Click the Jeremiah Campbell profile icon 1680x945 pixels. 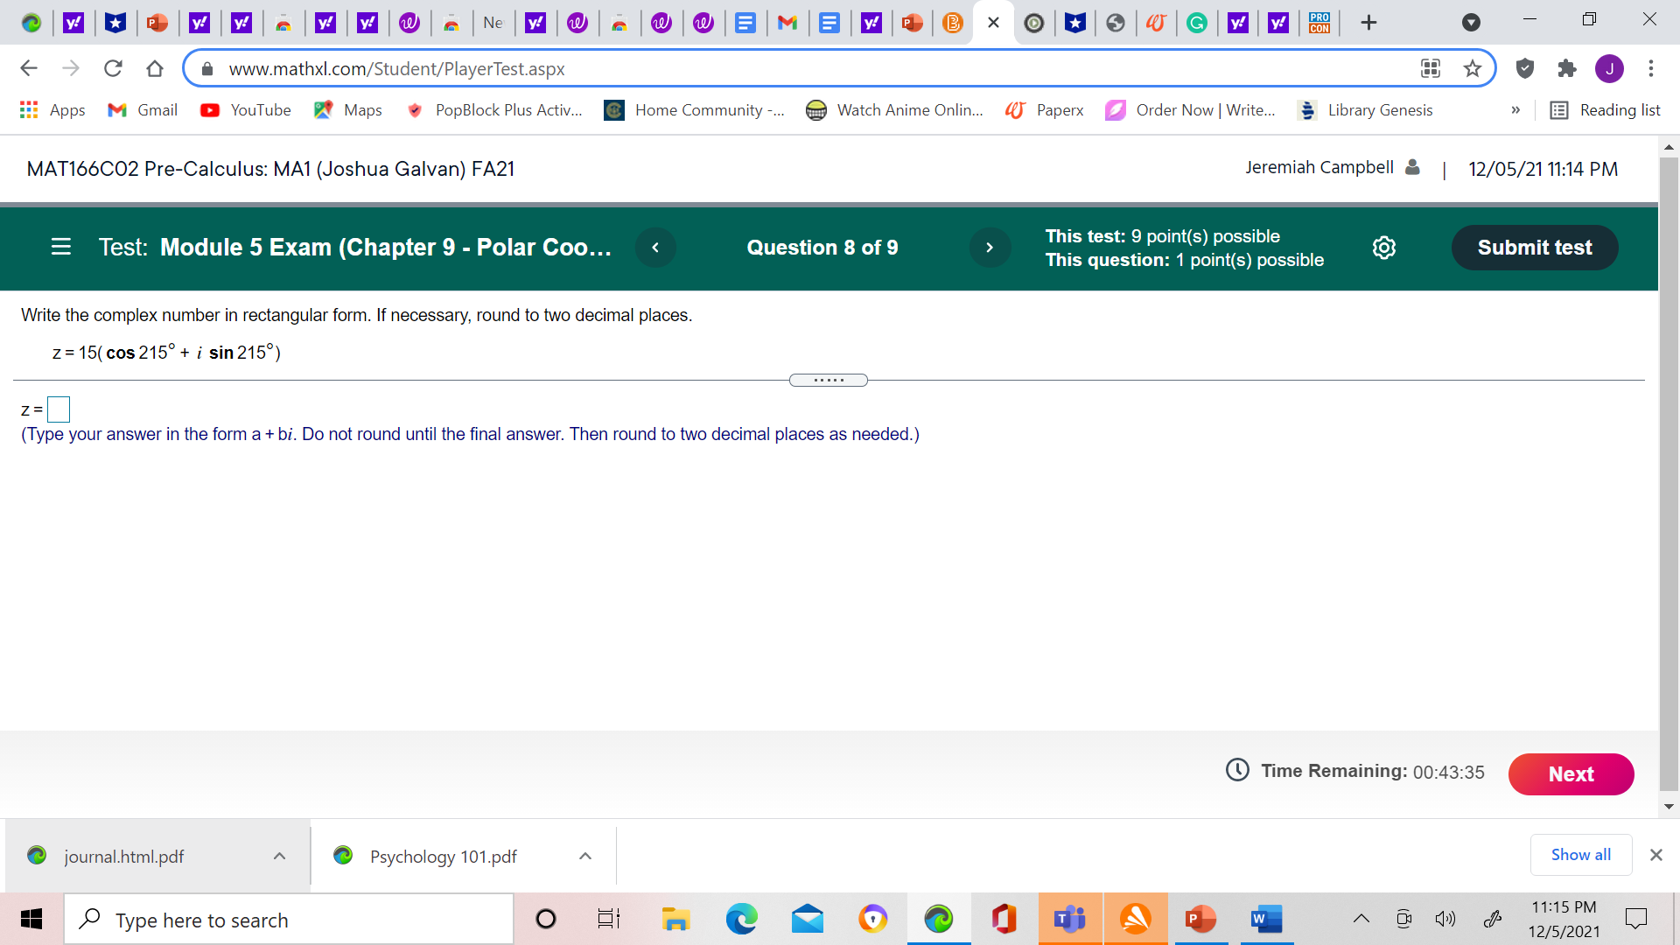coord(1411,167)
